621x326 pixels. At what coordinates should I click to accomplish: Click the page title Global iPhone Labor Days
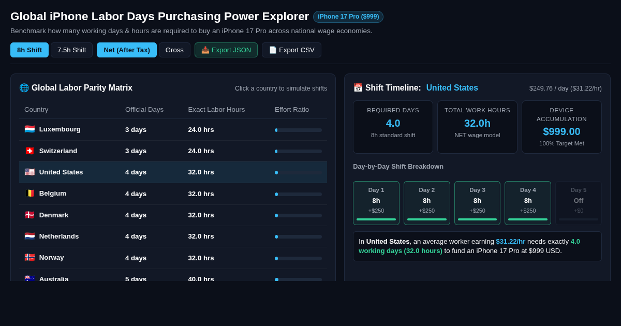click(159, 17)
